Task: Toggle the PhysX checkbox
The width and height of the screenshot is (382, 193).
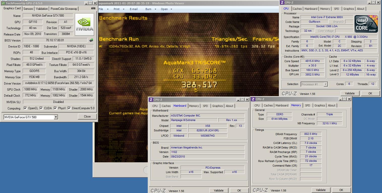Action: click(x=55, y=108)
